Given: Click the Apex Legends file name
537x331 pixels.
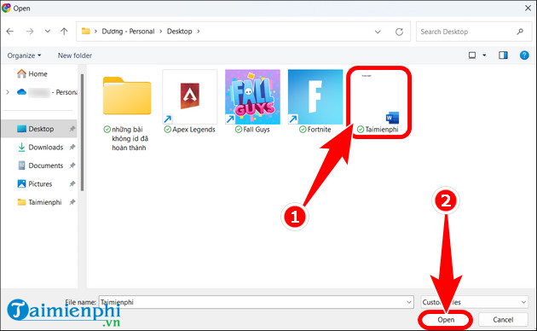Looking at the screenshot, I should point(193,130).
